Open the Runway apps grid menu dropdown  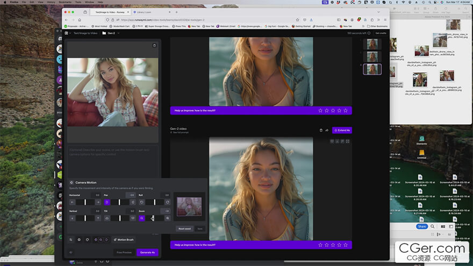[68, 33]
